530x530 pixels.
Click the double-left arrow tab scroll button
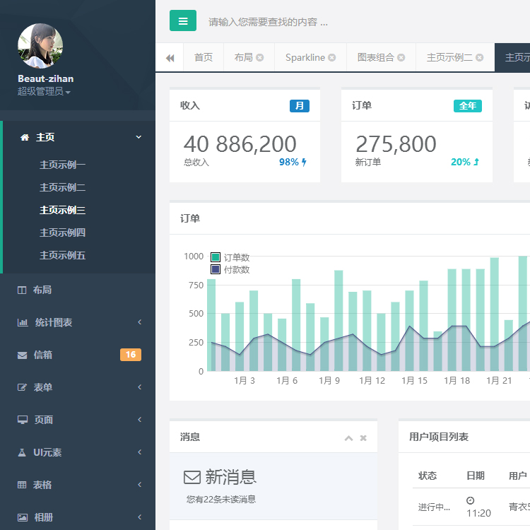click(x=170, y=58)
